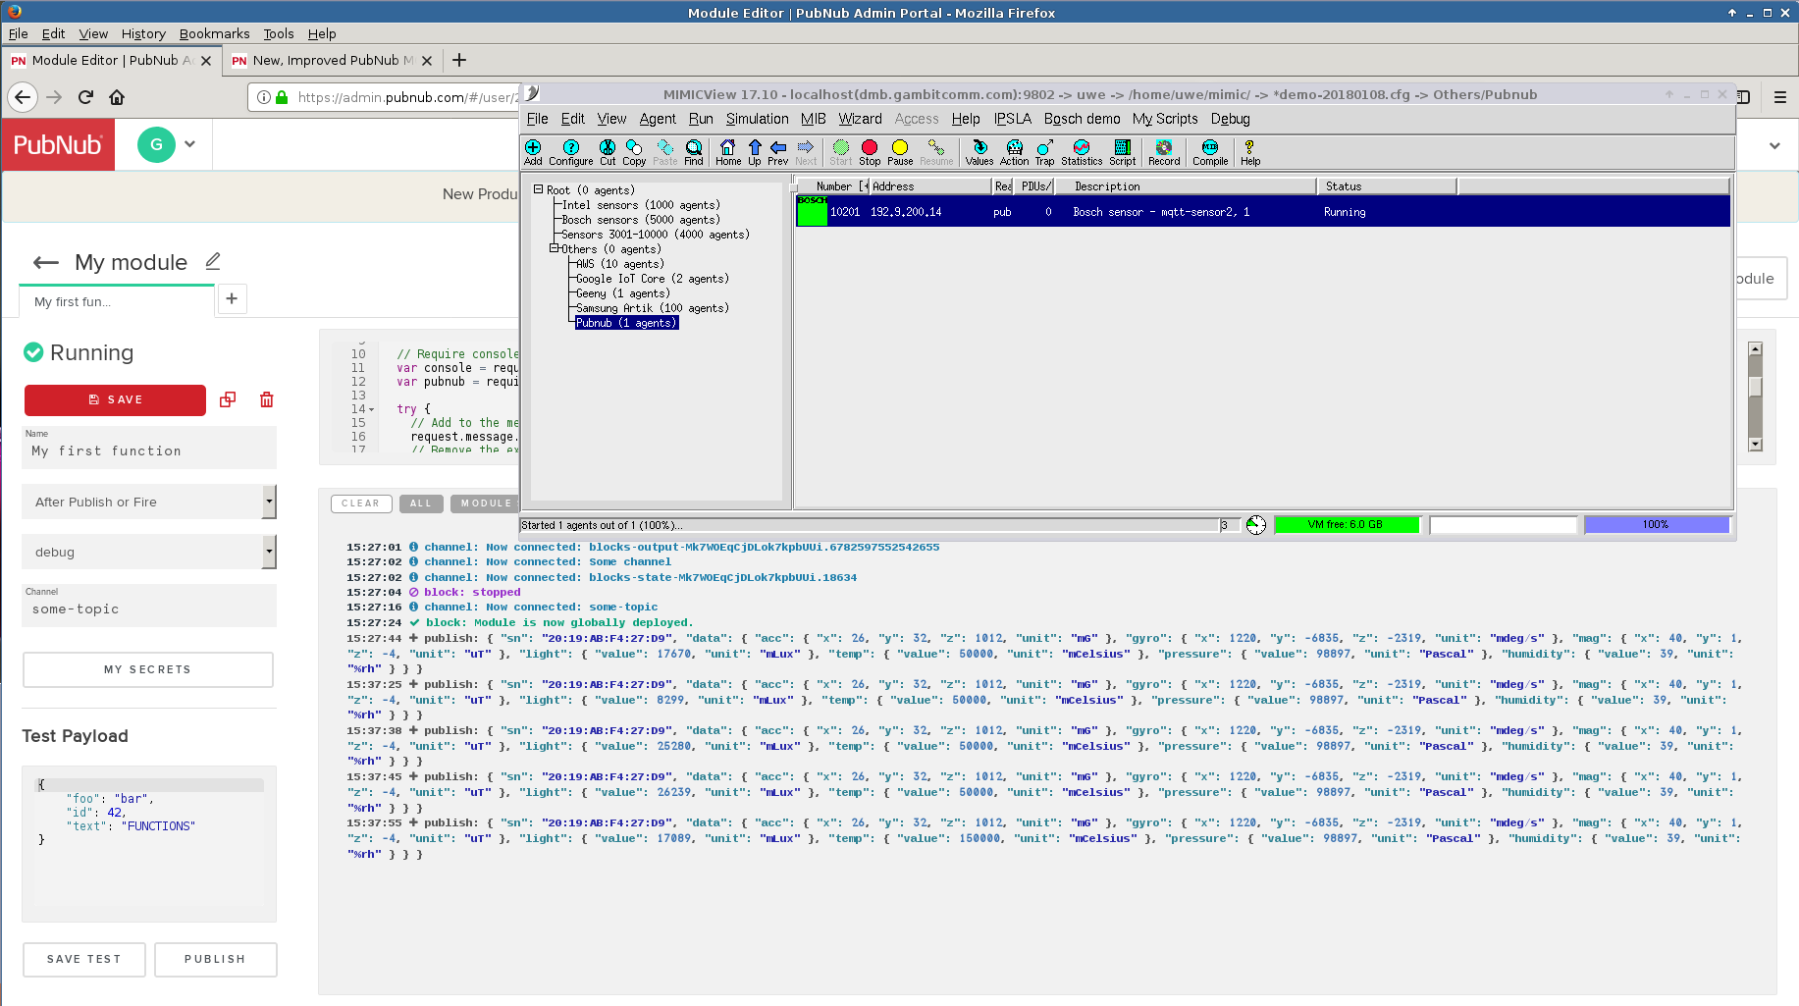Select the Pubnub (1 agents) tree node

click(x=626, y=323)
